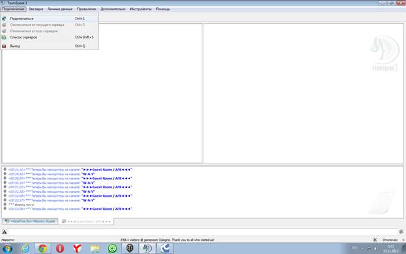Open the Инструменты menu

pyautogui.click(x=141, y=9)
